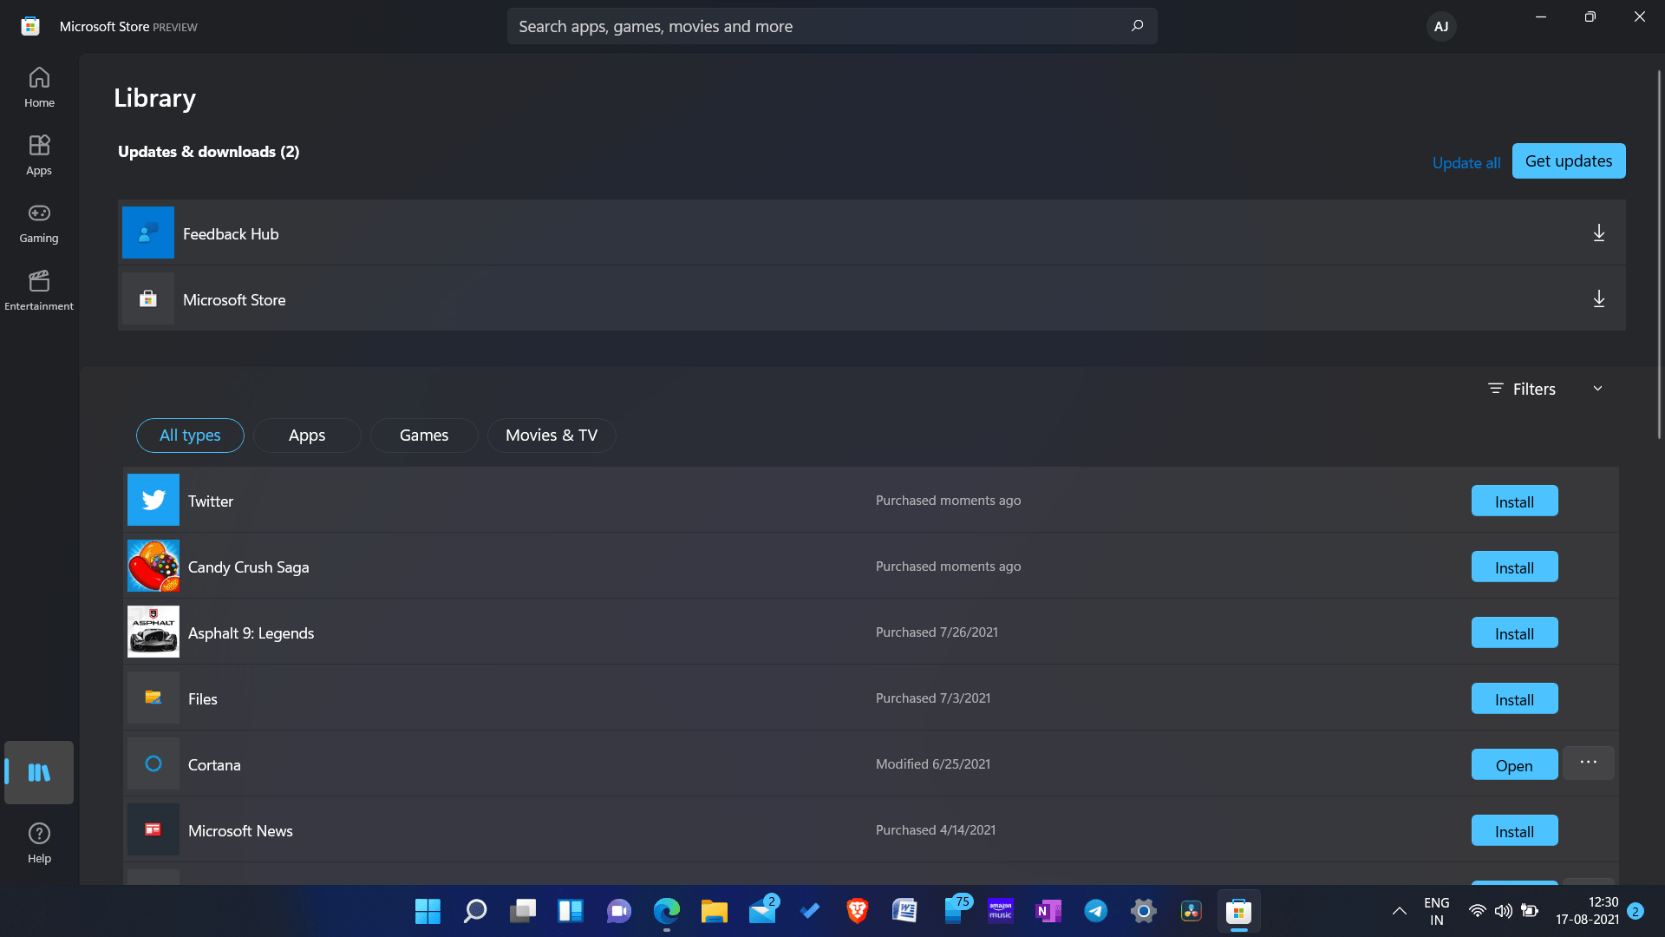Select the Games filter tab
The height and width of the screenshot is (937, 1665).
click(x=424, y=435)
